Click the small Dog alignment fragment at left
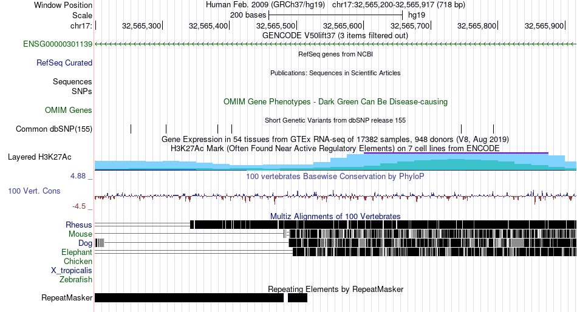 [100, 243]
